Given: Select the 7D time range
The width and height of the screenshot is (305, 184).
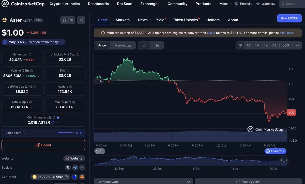Looking at the screenshot, I should pyautogui.click(x=249, y=45).
